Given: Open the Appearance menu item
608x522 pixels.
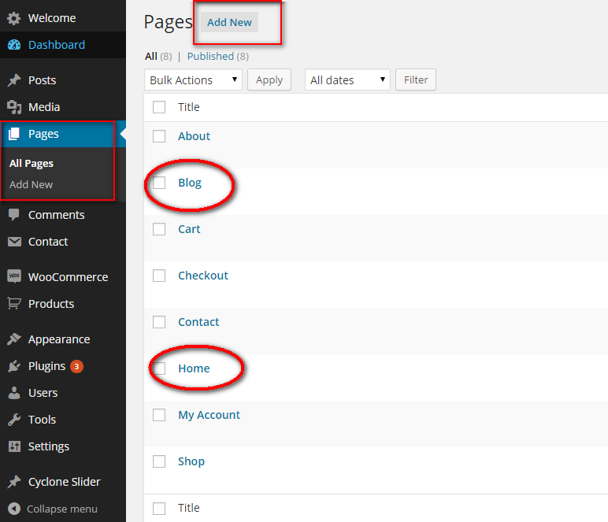Looking at the screenshot, I should pyautogui.click(x=63, y=339).
